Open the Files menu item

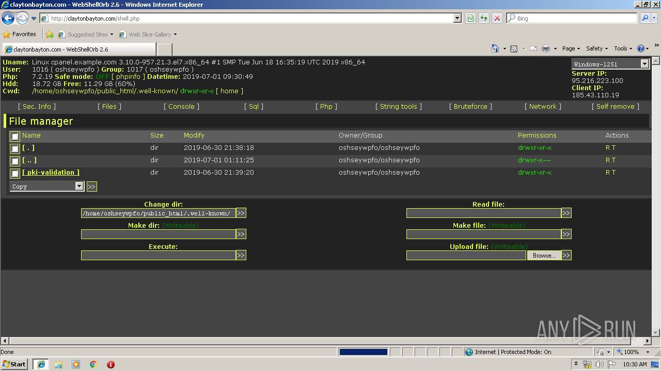(x=109, y=106)
